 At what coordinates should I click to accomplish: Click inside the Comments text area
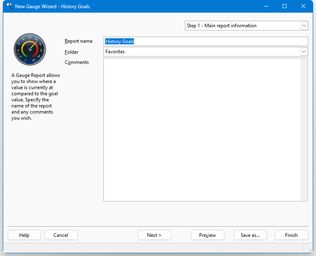[x=202, y=129]
